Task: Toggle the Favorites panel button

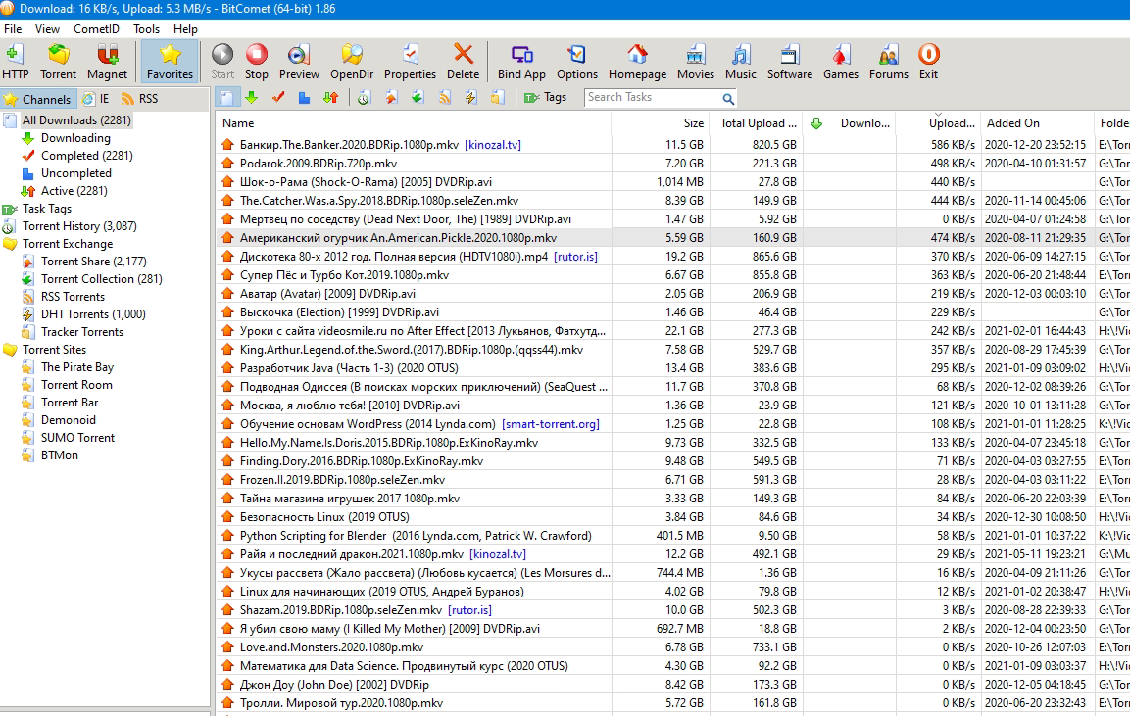Action: click(171, 62)
